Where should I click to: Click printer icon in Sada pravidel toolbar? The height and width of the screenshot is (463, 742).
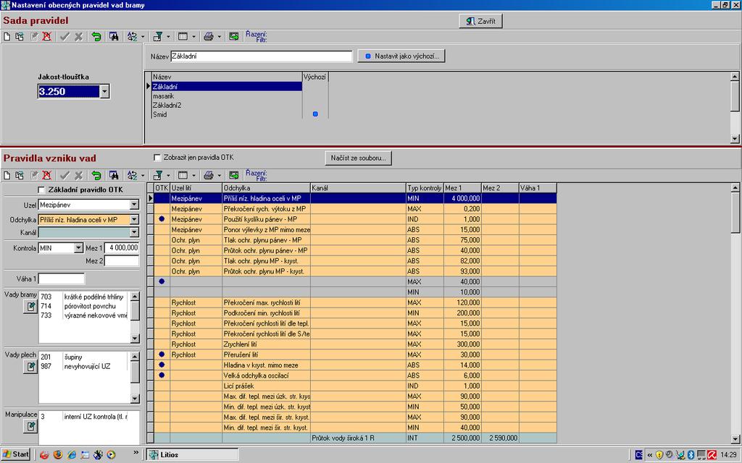[x=208, y=36]
